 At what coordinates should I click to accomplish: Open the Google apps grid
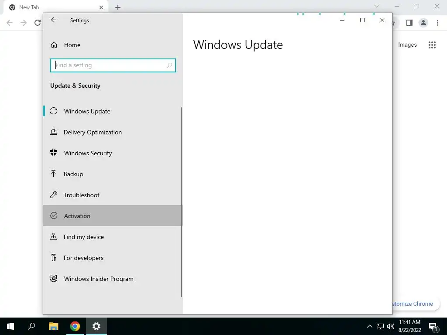pos(432,45)
